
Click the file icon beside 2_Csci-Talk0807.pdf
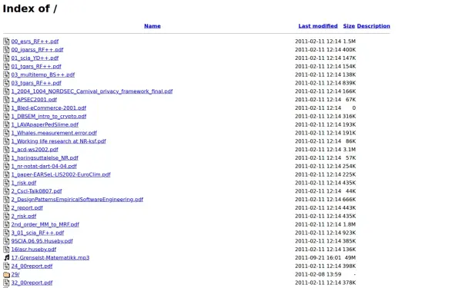click(6, 191)
